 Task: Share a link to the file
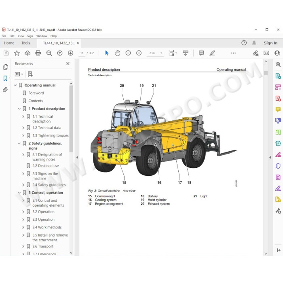[x=256, y=53]
